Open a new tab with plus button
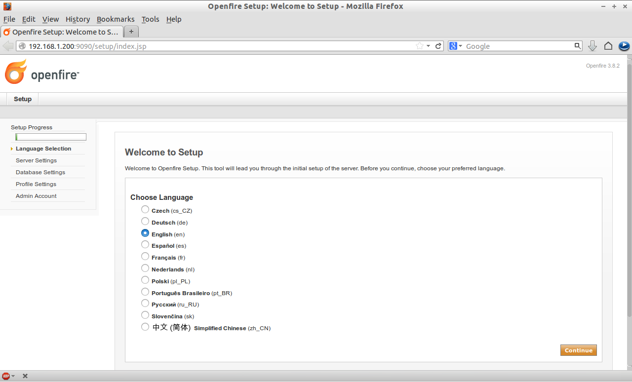The width and height of the screenshot is (632, 382). pyautogui.click(x=131, y=32)
